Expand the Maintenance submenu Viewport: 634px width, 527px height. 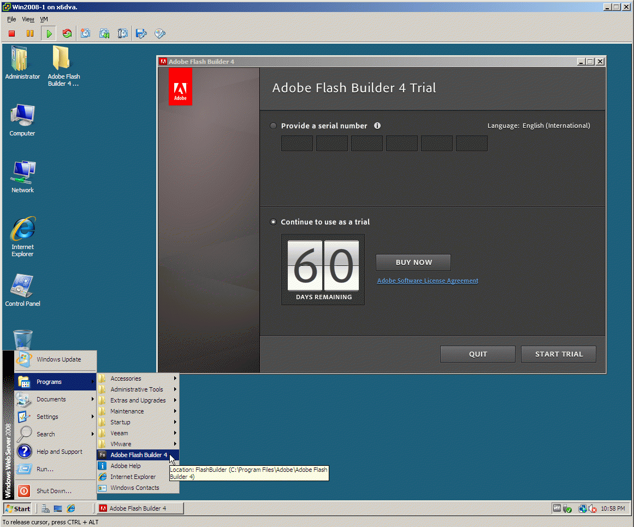click(x=138, y=411)
